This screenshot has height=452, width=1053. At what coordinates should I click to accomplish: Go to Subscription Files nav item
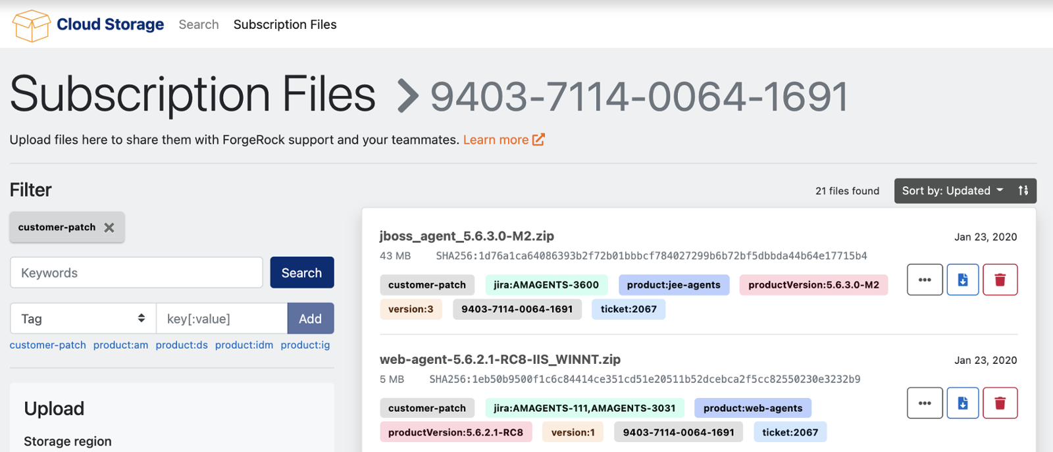[x=285, y=24]
